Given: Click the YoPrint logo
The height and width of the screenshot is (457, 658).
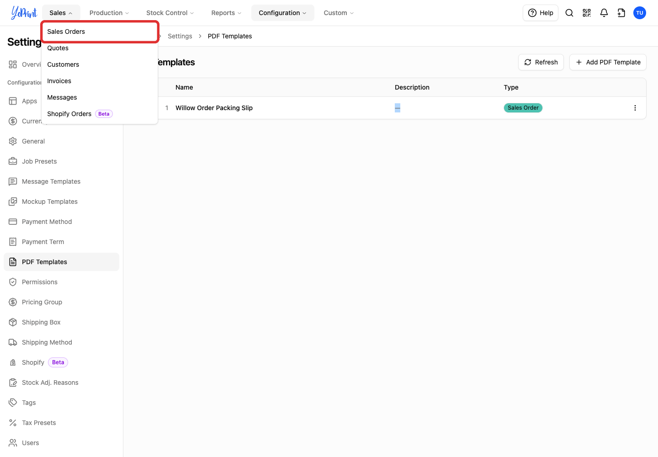Looking at the screenshot, I should tap(24, 13).
